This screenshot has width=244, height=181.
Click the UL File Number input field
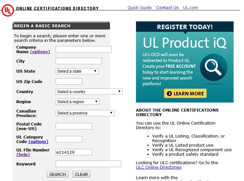(74, 152)
